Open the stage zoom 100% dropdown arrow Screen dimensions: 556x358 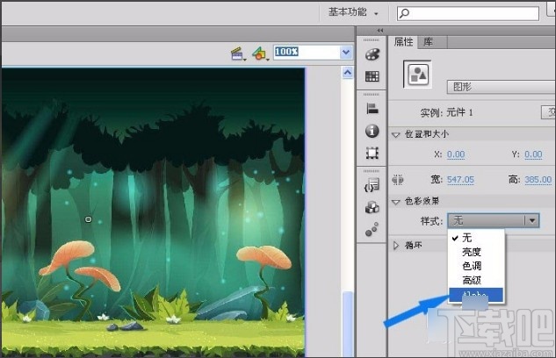[x=346, y=53]
